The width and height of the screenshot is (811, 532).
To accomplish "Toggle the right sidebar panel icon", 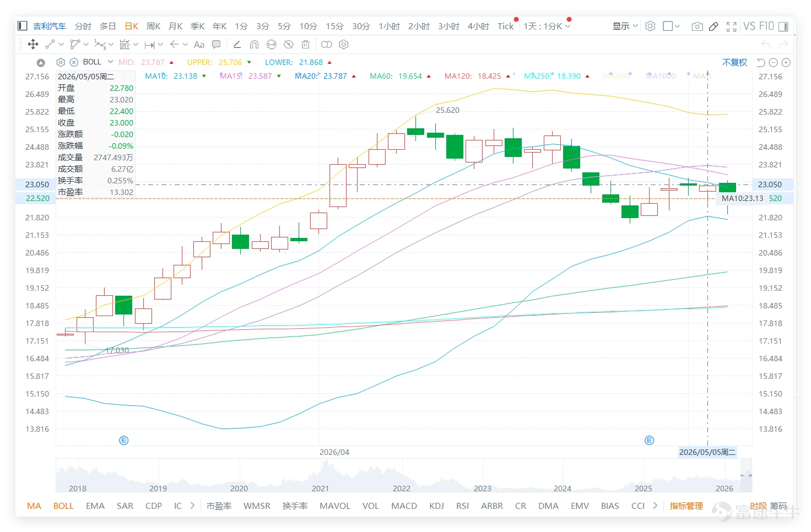I will click(x=783, y=26).
